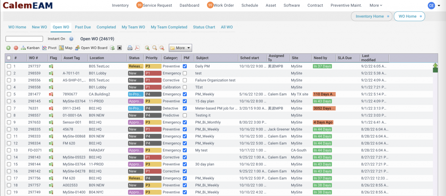Image resolution: width=446 pixels, height=196 pixels.
Task: Click the red delete record icon
Action: [x=16, y=48]
